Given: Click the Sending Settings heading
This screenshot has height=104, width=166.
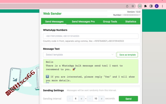Looking at the screenshot, I should click(53, 90).
